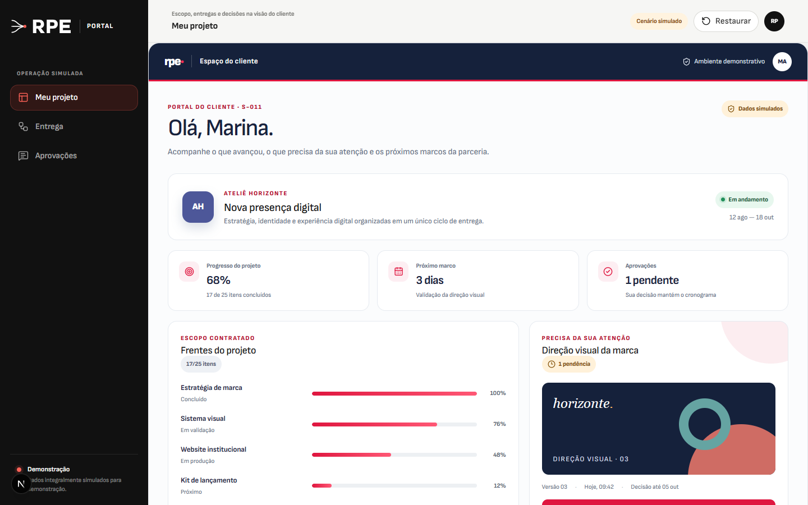
Task: Open the MA client avatar
Action: click(782, 62)
